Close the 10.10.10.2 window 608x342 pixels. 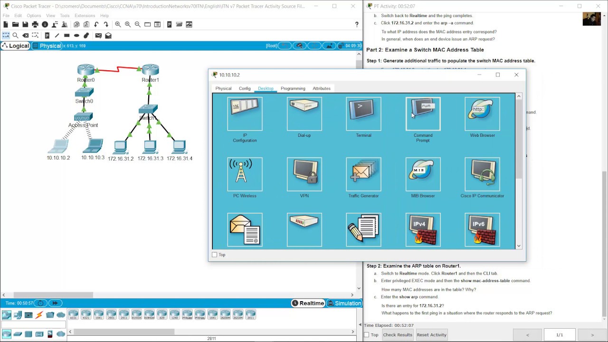point(516,75)
